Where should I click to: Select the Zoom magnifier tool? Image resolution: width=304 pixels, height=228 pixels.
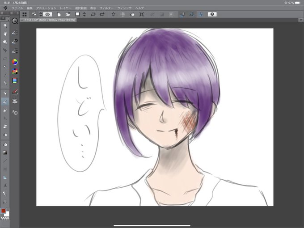coord(5,25)
